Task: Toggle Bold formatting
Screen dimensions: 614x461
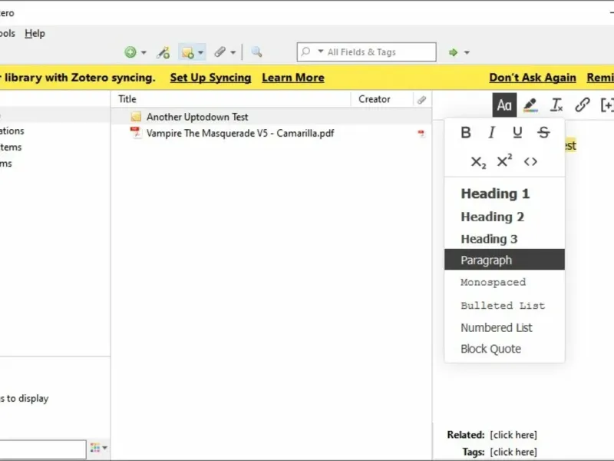Action: pos(466,132)
